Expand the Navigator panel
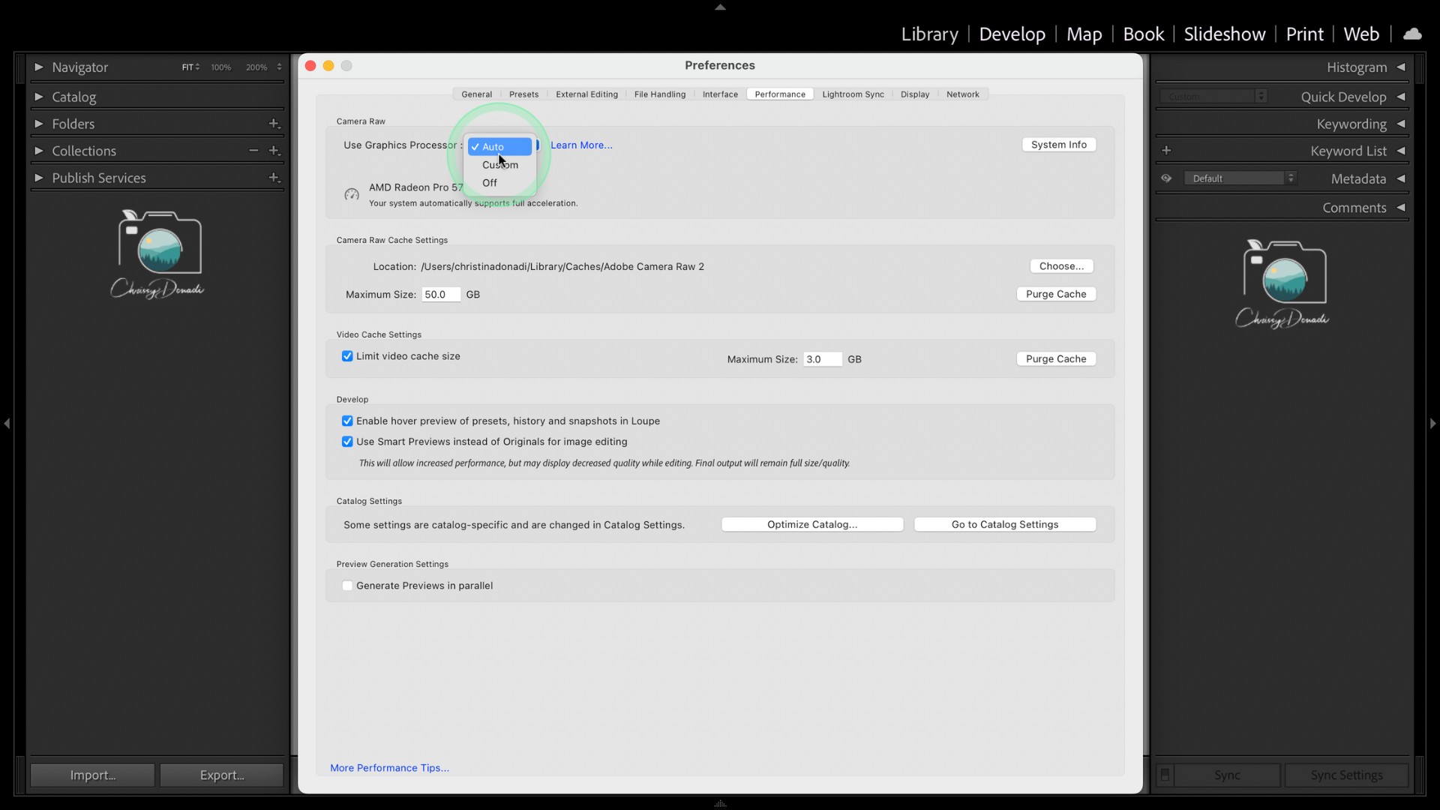 coord(39,67)
